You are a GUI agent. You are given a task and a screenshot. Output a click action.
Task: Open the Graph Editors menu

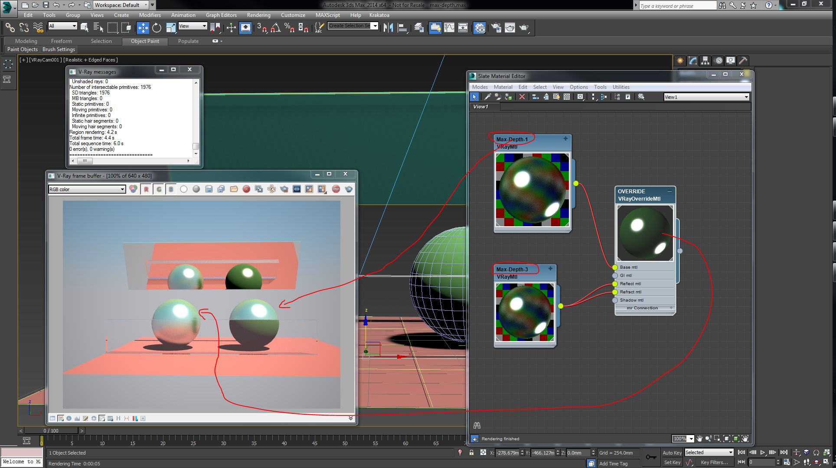tap(221, 15)
